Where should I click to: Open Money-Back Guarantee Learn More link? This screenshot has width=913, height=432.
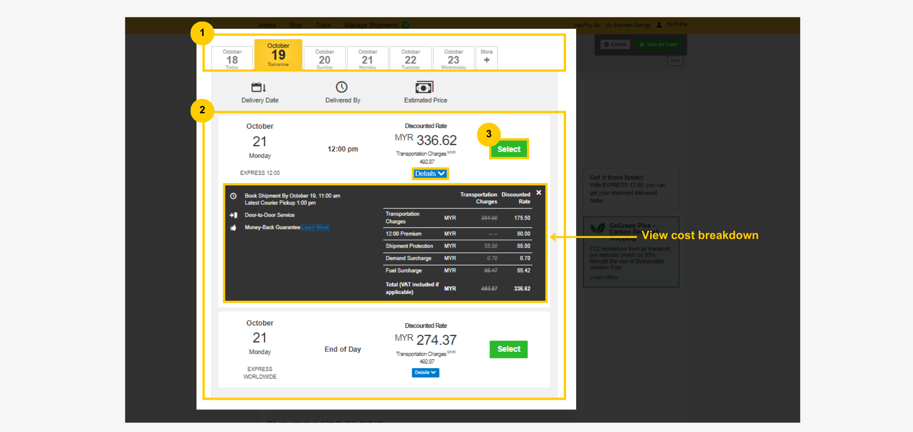[316, 228]
